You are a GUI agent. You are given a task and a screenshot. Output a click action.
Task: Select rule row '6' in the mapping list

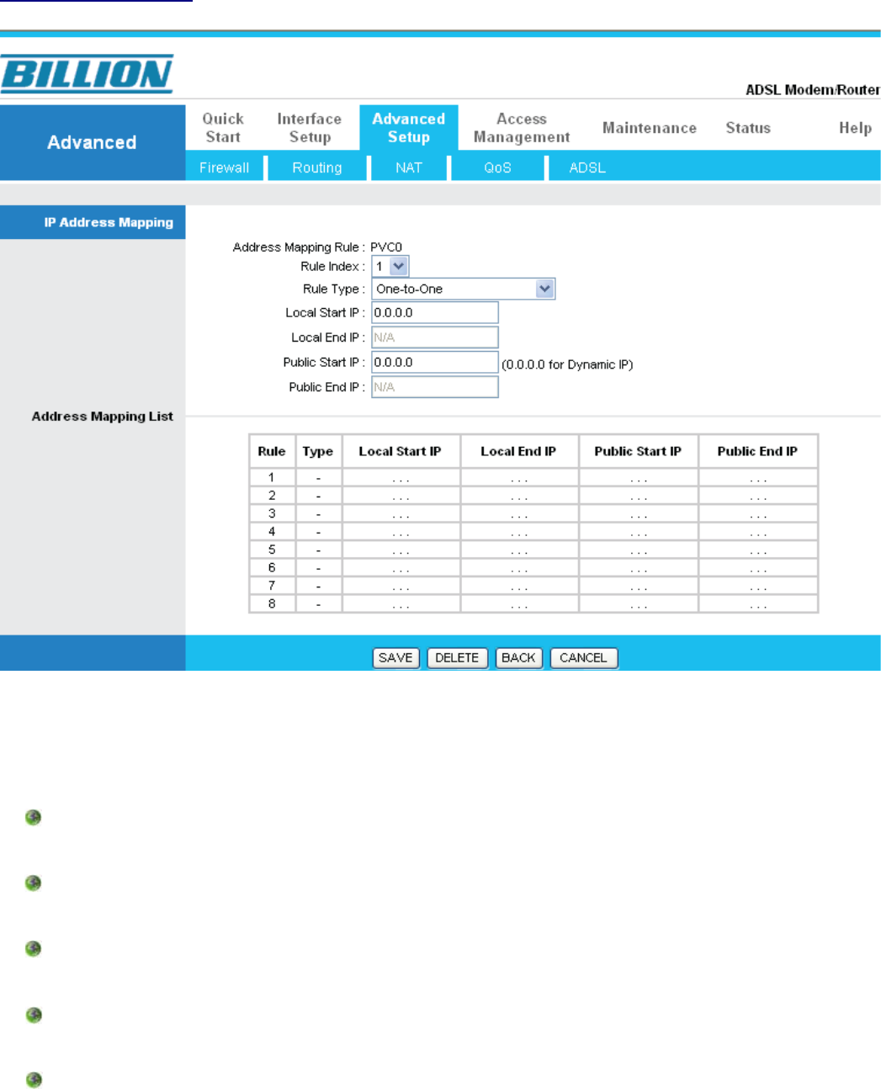[x=533, y=568]
